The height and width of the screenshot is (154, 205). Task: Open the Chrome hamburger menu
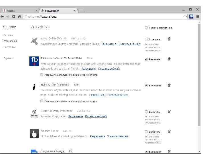198,17
